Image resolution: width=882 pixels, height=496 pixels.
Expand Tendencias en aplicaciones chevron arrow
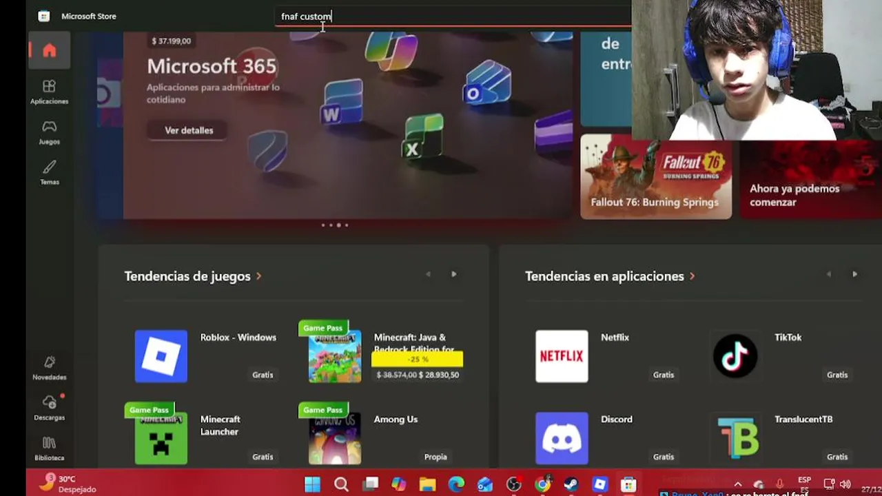[692, 276]
